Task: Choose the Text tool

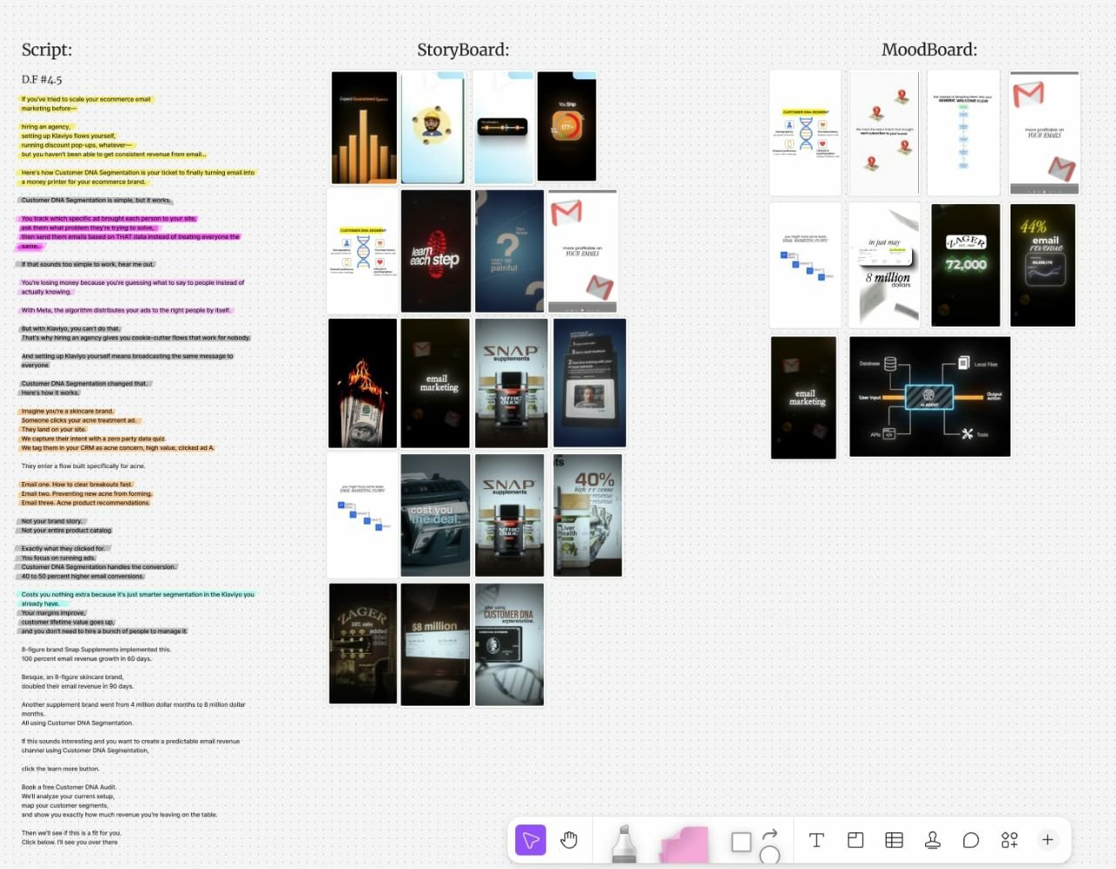Action: coord(816,840)
